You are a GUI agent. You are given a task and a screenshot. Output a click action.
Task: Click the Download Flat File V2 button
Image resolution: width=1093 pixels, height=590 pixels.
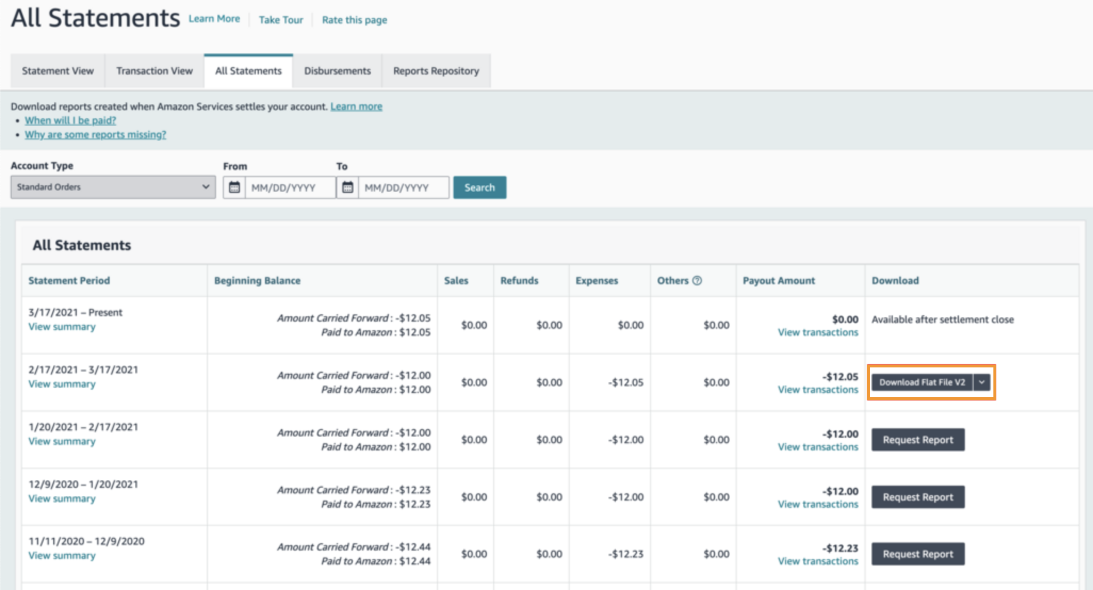[921, 382]
